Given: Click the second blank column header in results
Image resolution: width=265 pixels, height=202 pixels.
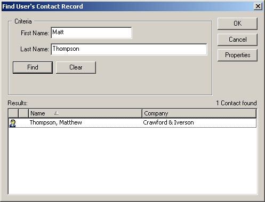Looking at the screenshot, I should tap(23, 113).
